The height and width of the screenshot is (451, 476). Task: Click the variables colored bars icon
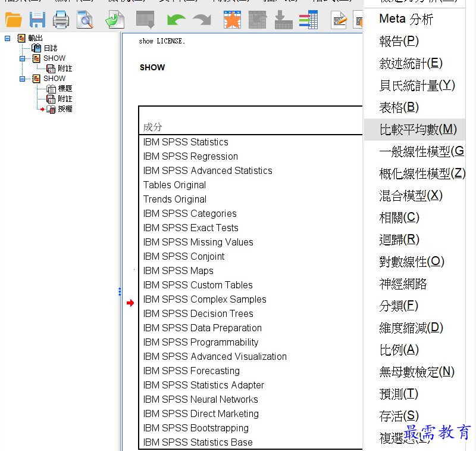click(308, 20)
